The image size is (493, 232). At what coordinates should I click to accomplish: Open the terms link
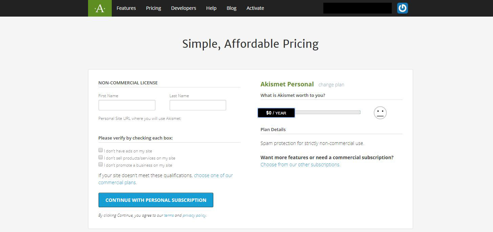[x=169, y=215]
